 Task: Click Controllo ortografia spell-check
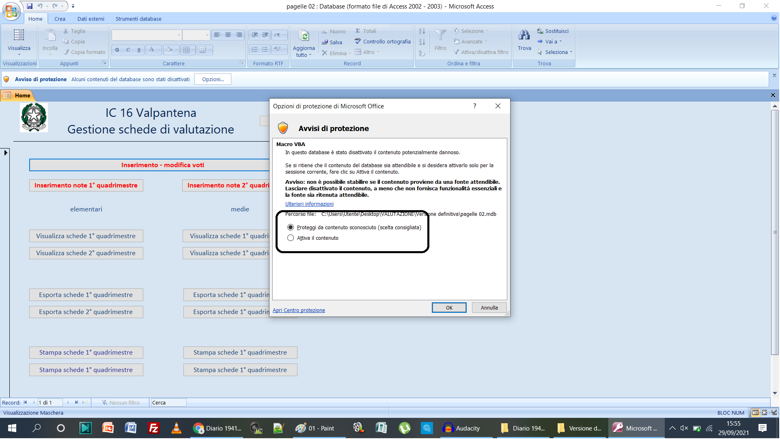pos(382,41)
